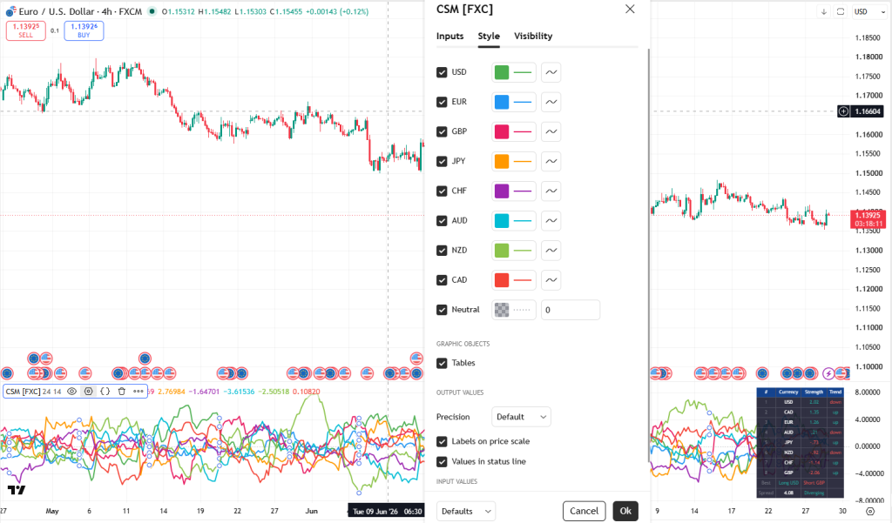Disable the Tables graphic objects checkbox
This screenshot has width=892, height=523.
(x=442, y=363)
